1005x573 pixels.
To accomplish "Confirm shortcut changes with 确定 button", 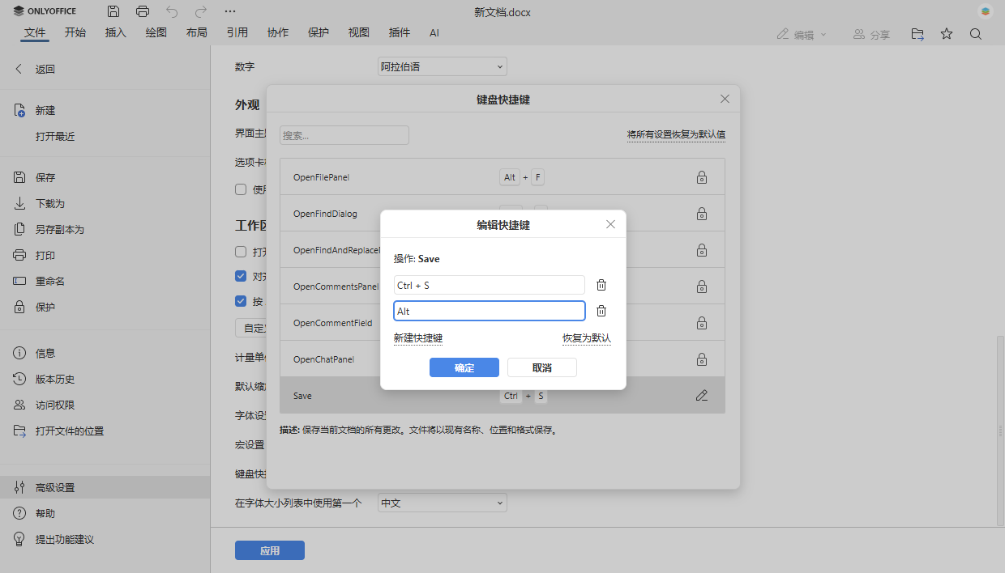I will (464, 367).
